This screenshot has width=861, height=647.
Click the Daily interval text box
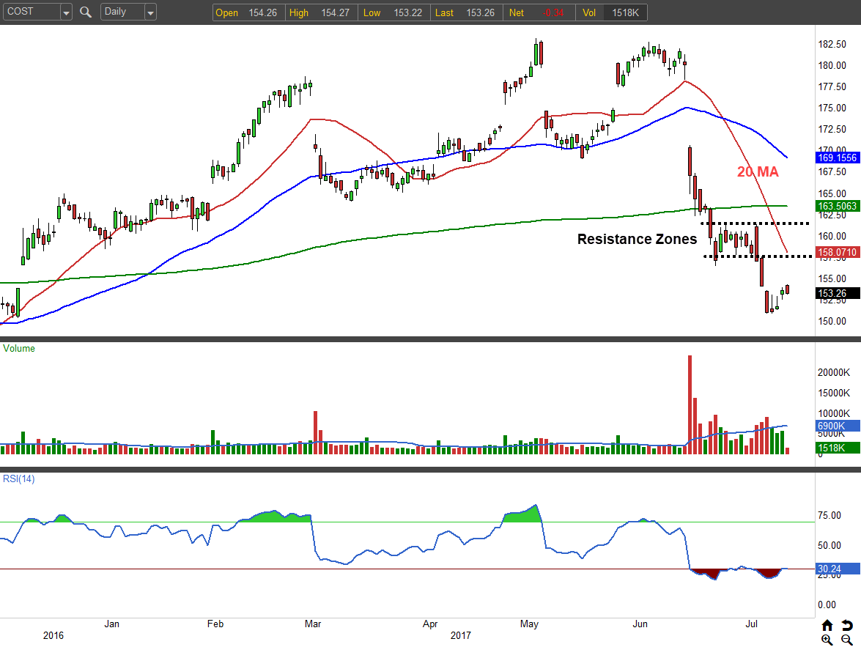(x=121, y=12)
